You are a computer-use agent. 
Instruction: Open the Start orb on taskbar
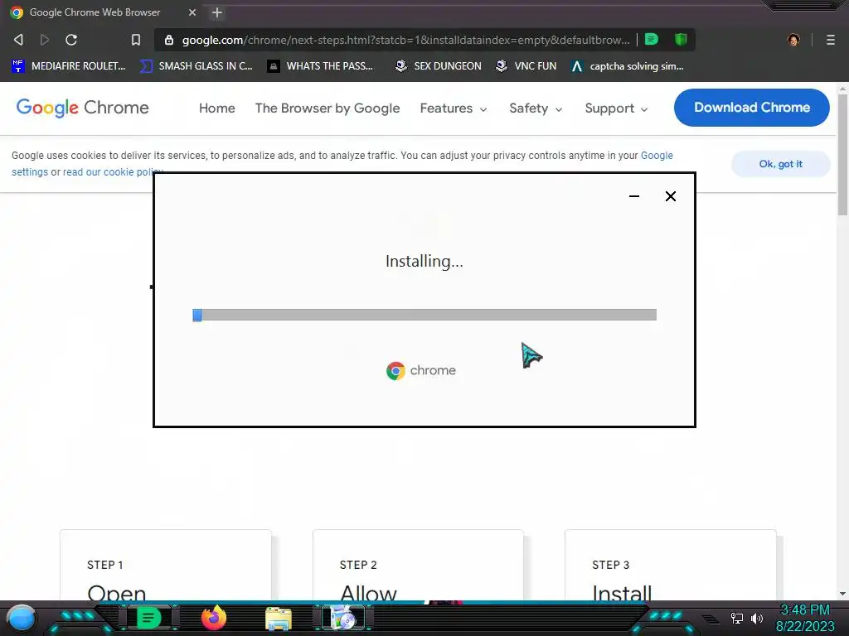click(22, 618)
